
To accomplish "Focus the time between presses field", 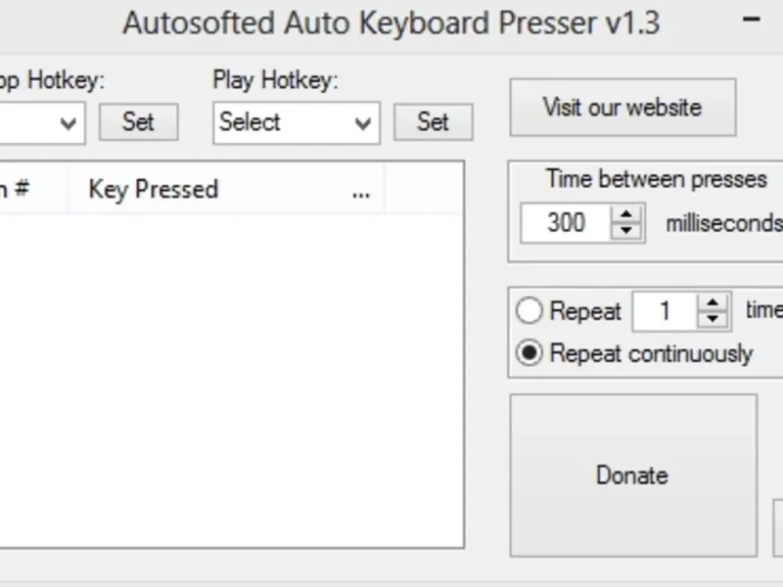I will (x=566, y=223).
